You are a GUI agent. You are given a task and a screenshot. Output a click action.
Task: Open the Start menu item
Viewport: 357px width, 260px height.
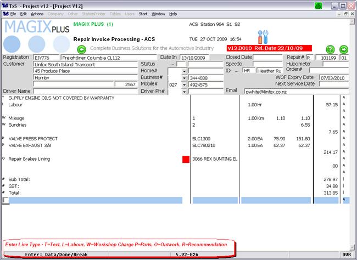point(143,14)
